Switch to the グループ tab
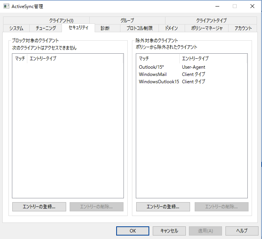262x239 pixels. [x=127, y=20]
